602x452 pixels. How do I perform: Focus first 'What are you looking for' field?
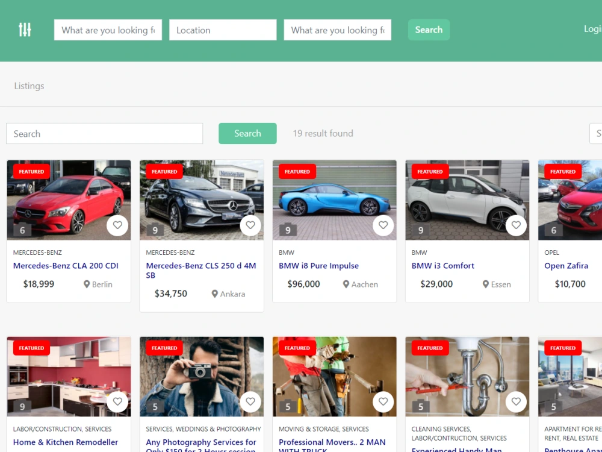tap(108, 30)
